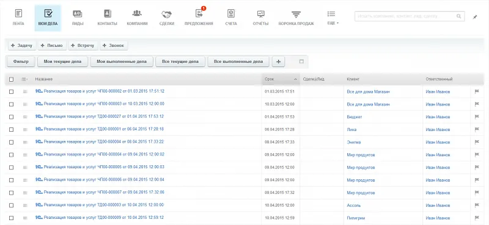This screenshot has height=225, width=489.
Task: Check the row ЧП00-000002 checkbox
Action: point(11,92)
